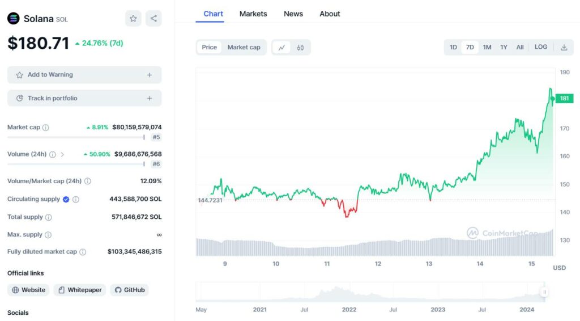
Task: Click plus icon in Add to Warning
Action: point(150,75)
